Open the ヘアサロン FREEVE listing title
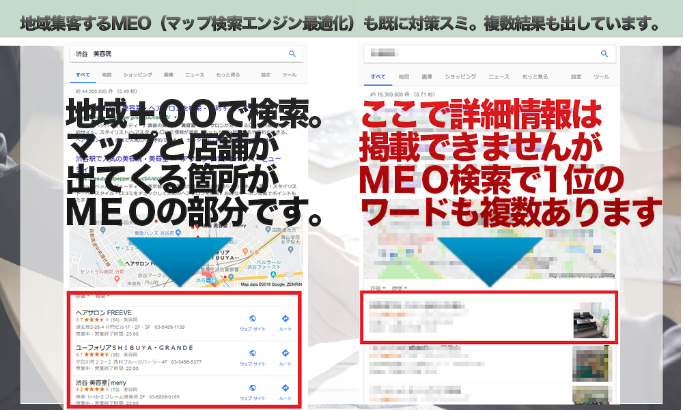683x410 pixels. click(x=104, y=312)
